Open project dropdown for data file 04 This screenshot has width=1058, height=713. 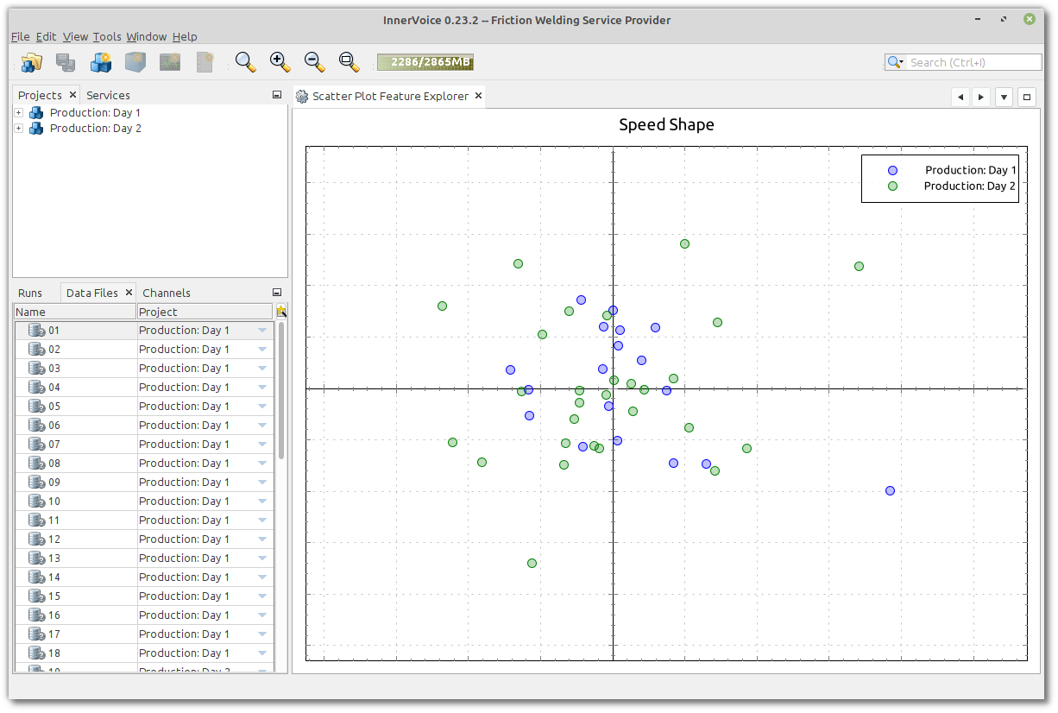[x=262, y=388]
